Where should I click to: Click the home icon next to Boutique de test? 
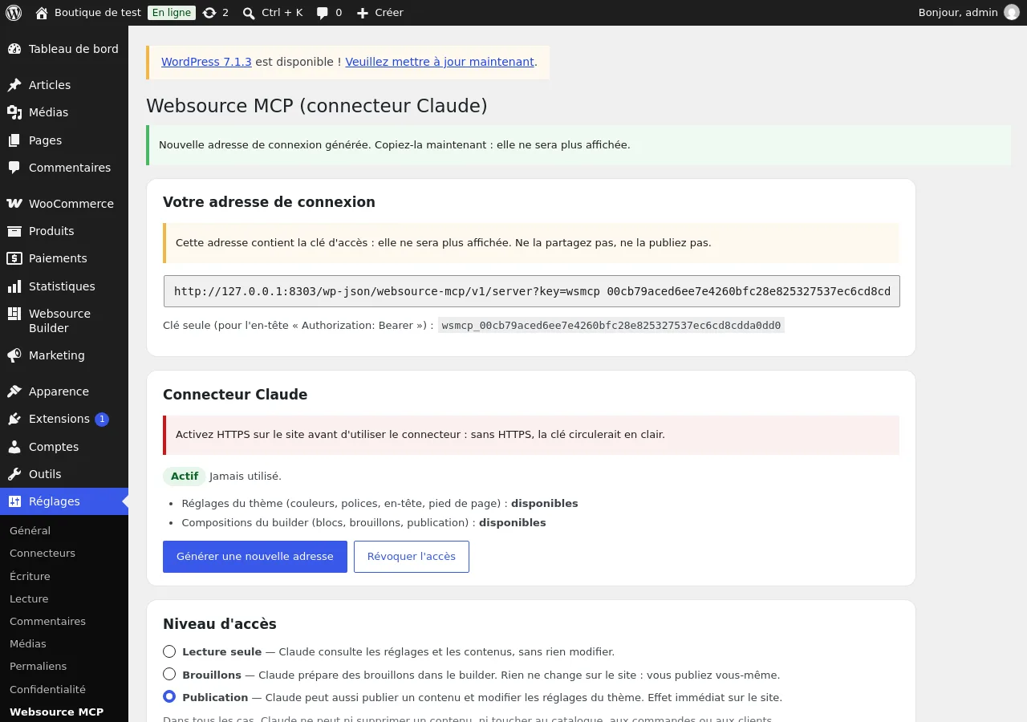[42, 13]
